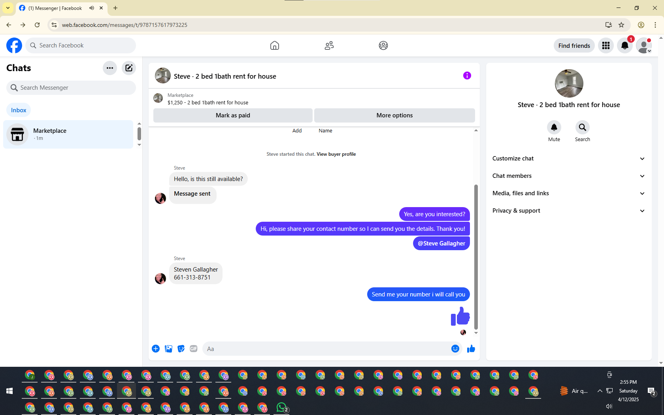
Task: Open the Marketplace chat in list
Action: [x=68, y=134]
